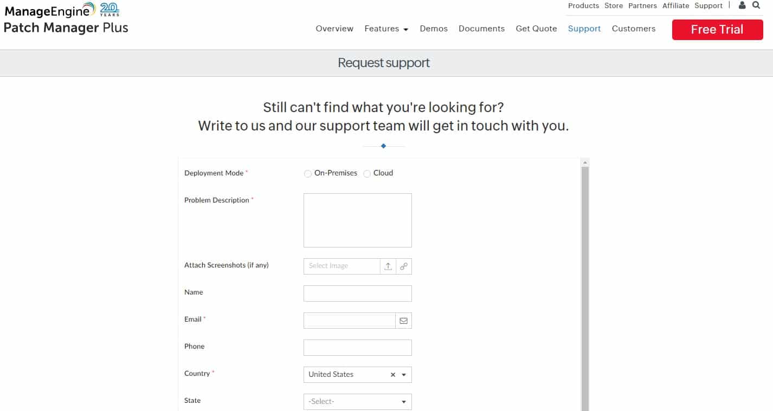773x411 pixels.
Task: Open the Support link in top bar
Action: coord(708,5)
